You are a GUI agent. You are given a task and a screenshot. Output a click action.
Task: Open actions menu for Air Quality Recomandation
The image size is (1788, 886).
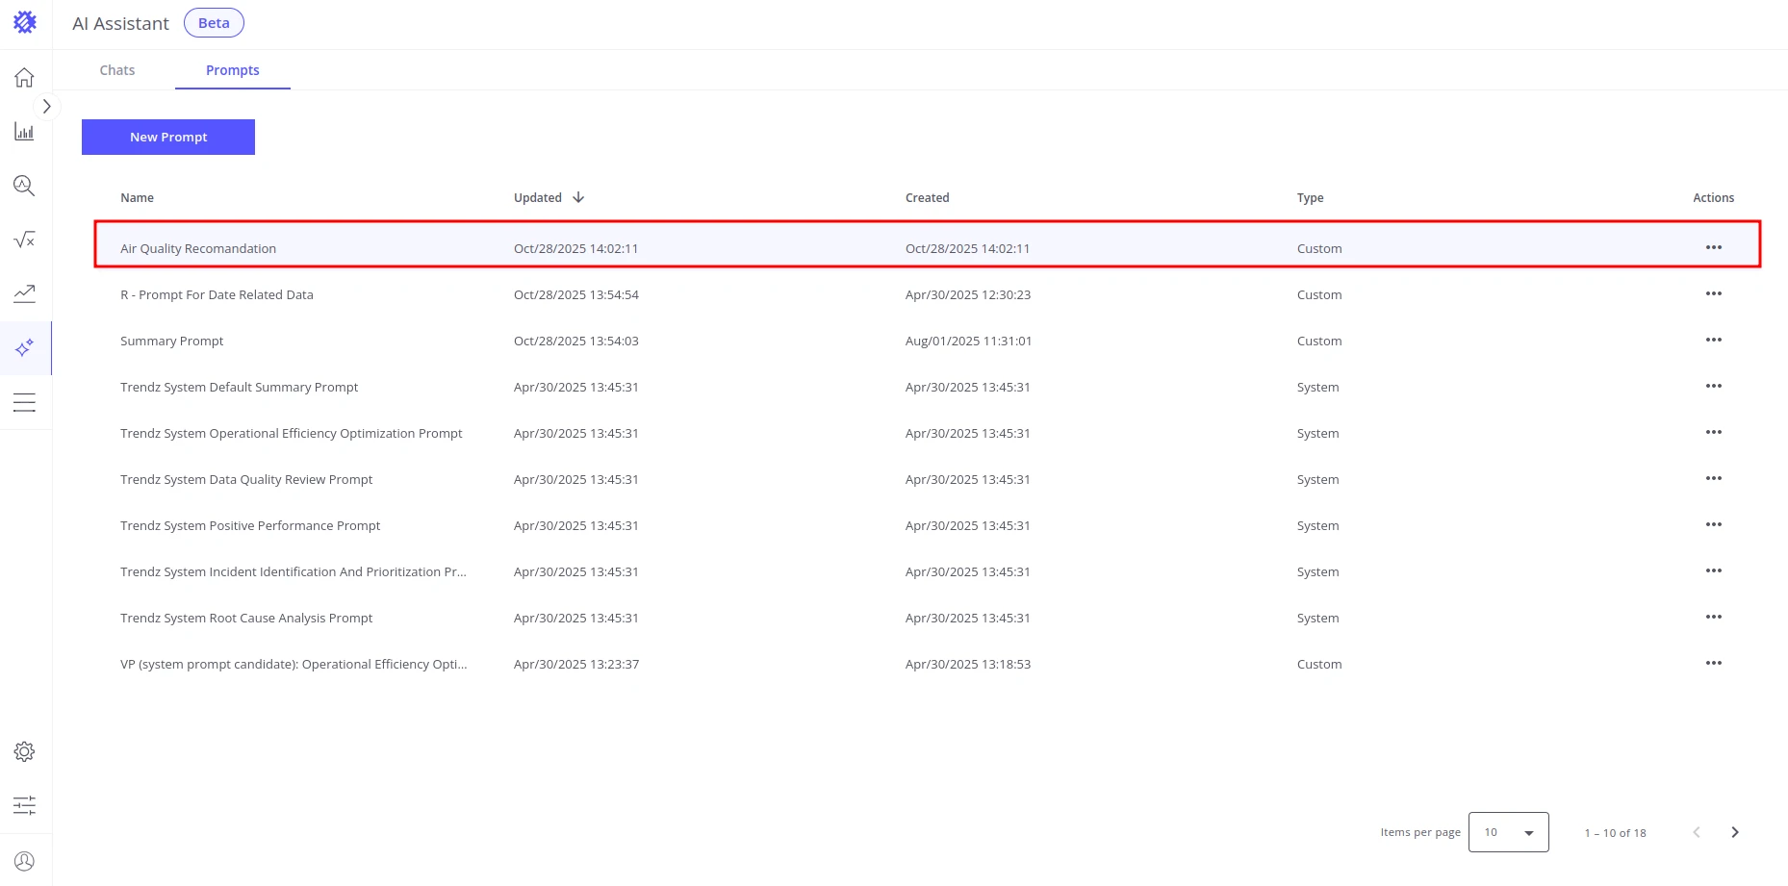pyautogui.click(x=1713, y=247)
